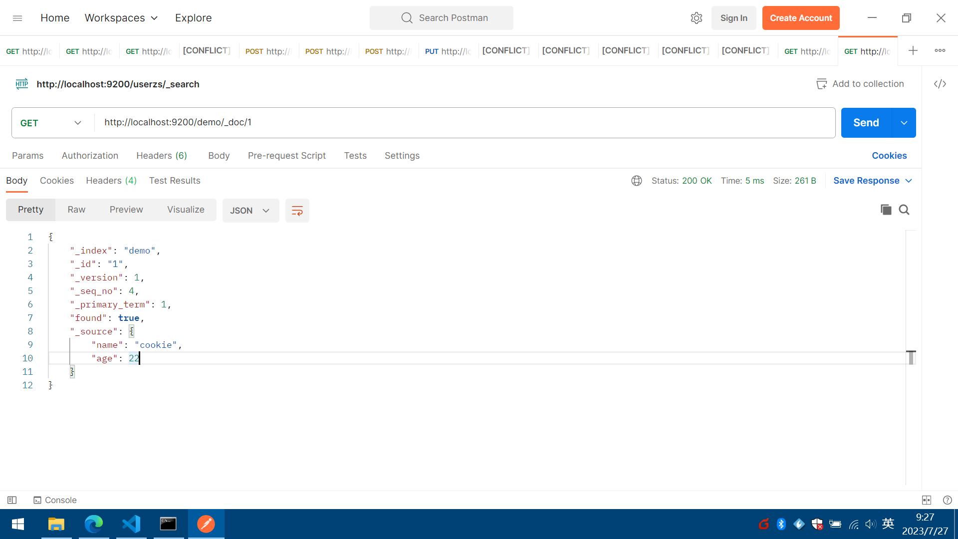Click the settings gear icon
958x539 pixels.
coord(697,18)
